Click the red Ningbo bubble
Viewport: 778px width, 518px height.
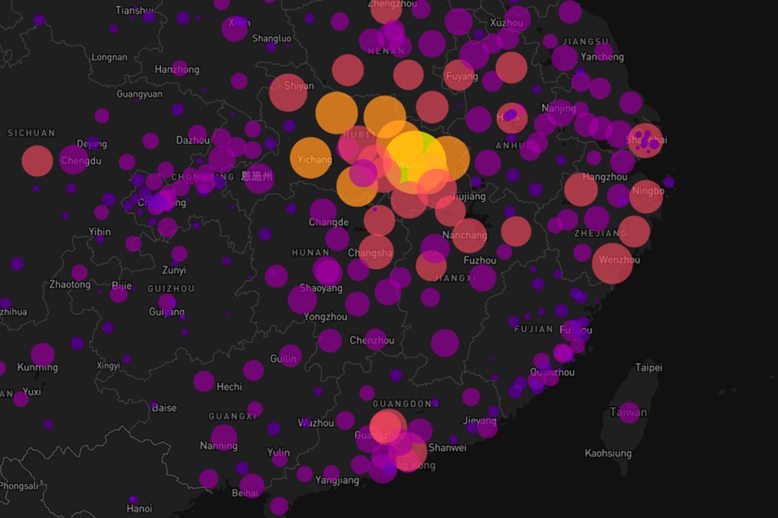tap(646, 197)
